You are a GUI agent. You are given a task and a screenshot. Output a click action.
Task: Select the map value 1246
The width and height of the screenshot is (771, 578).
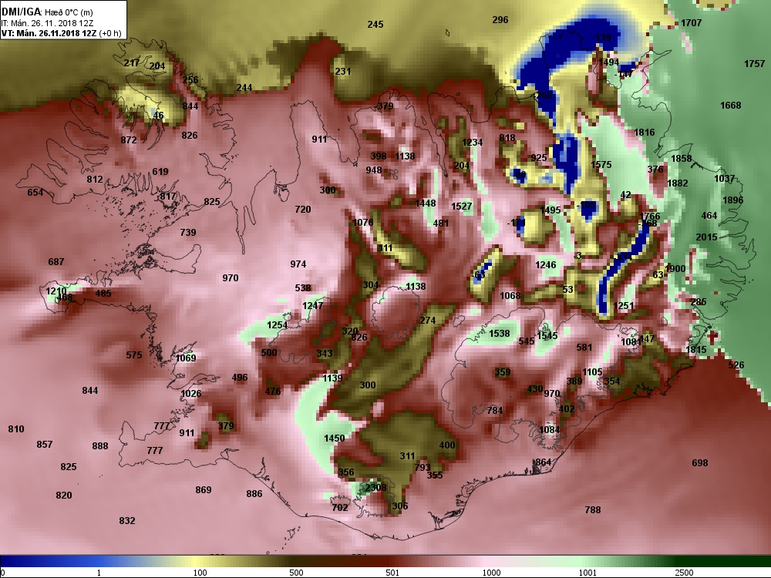[x=545, y=264]
